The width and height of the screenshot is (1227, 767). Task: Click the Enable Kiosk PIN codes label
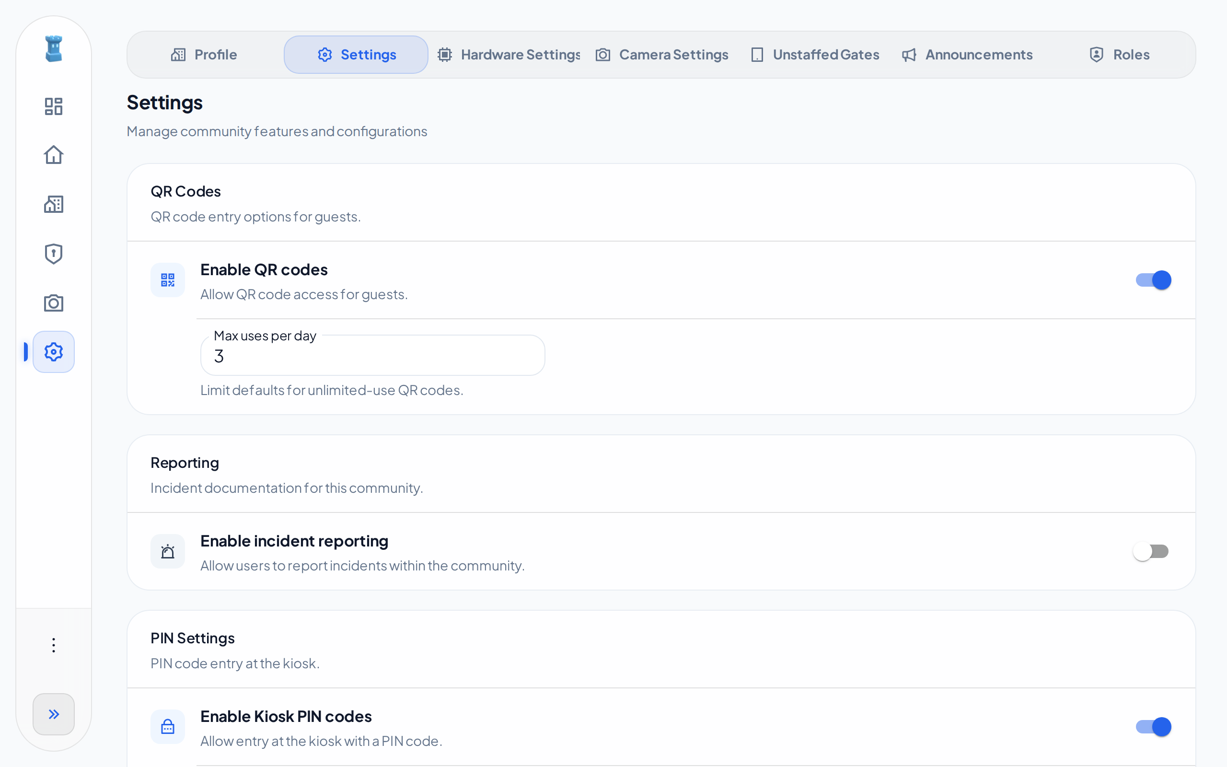(x=286, y=717)
